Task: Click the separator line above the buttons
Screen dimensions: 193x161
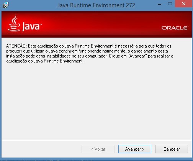Action: click(x=96, y=140)
